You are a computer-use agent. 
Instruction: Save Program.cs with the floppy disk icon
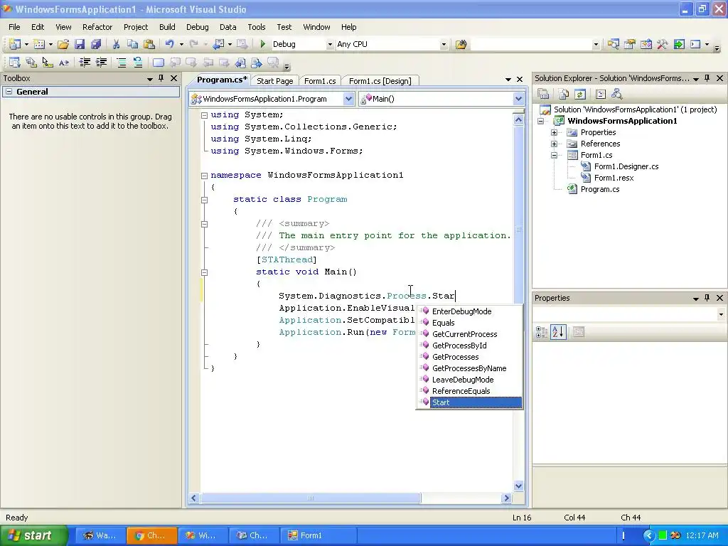80,44
